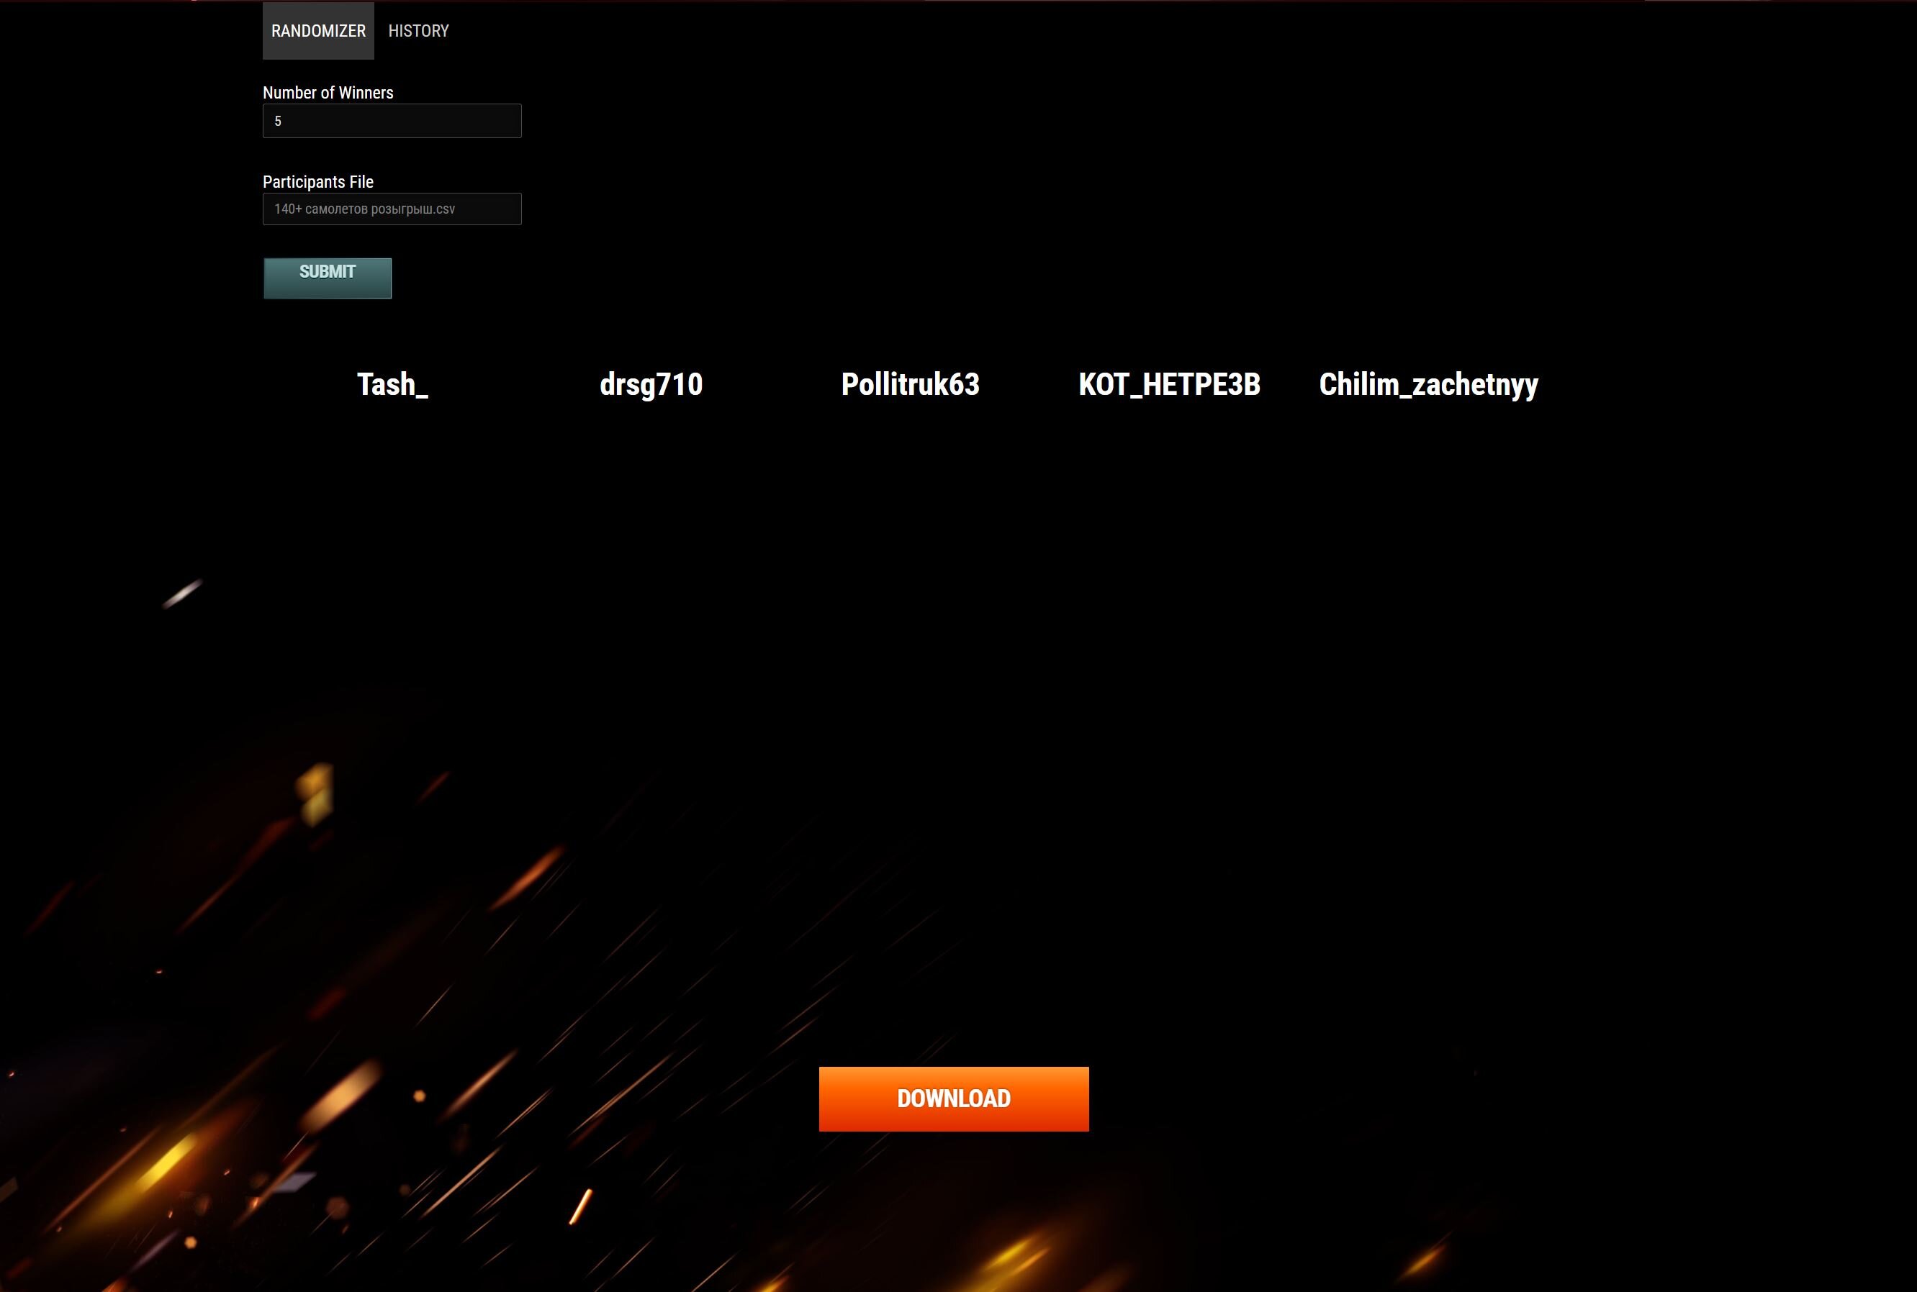Viewport: 1917px width, 1292px height.
Task: Click the orange DOWNLOAD button
Action: (x=954, y=1099)
